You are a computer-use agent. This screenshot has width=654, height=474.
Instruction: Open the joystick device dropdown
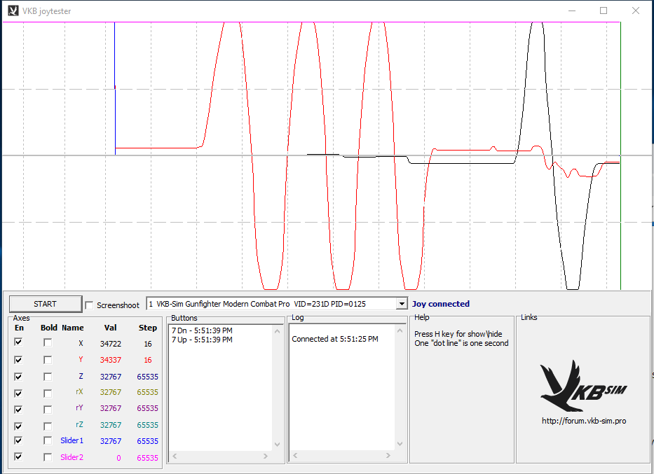401,304
